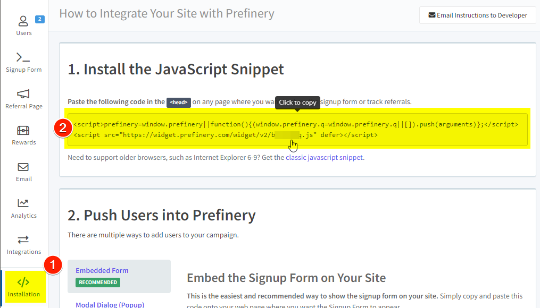
Task: Select the Signup Form sidebar icon
Action: tap(23, 56)
